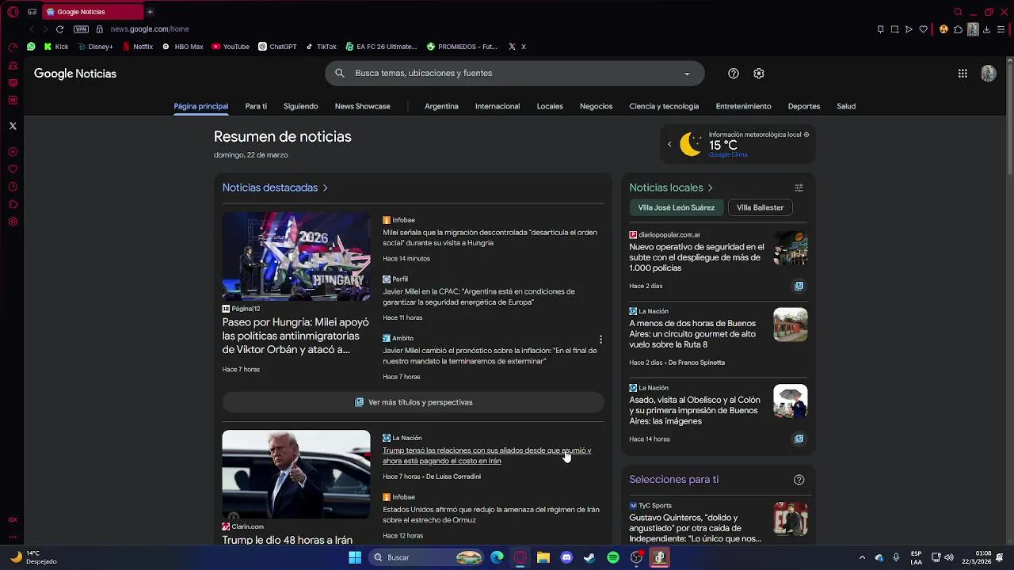
Task: Open the Noticias destacadas section link
Action: pyautogui.click(x=275, y=188)
